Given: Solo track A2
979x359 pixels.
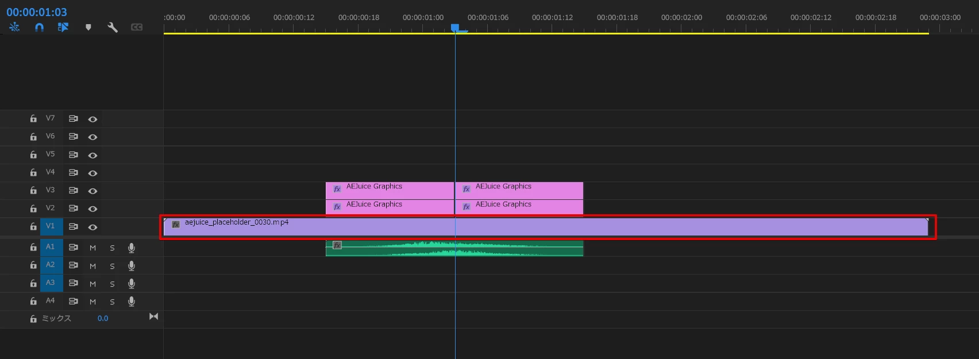Looking at the screenshot, I should pyautogui.click(x=112, y=266).
